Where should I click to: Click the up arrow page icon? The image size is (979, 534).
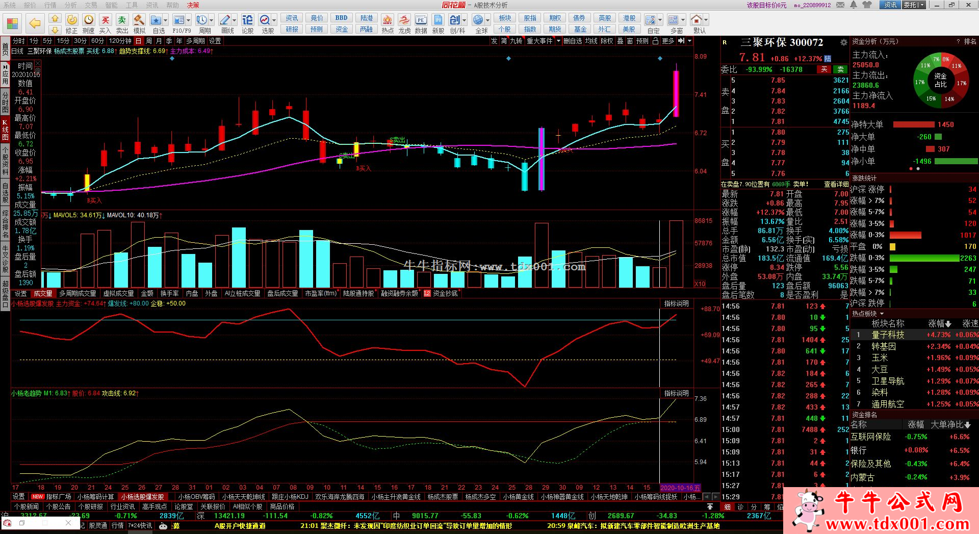click(x=55, y=19)
